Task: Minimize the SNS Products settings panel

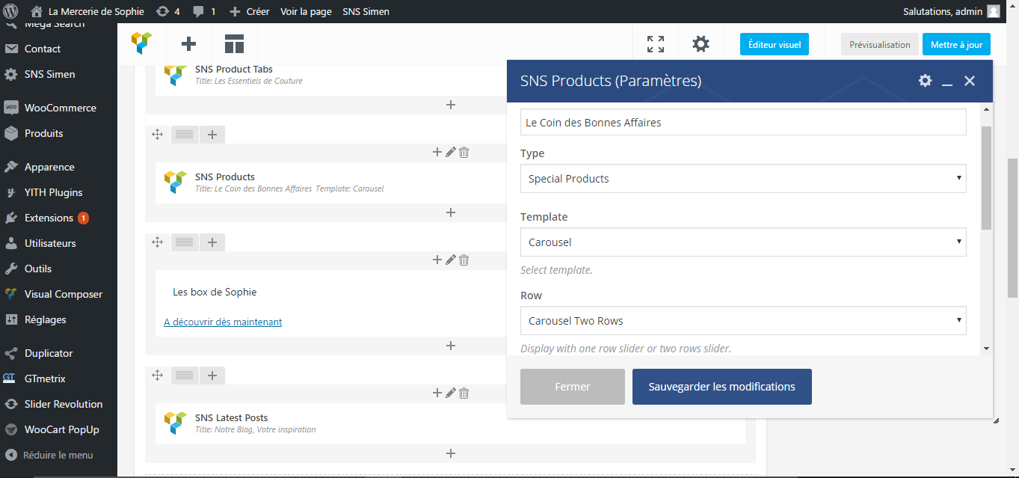Action: coord(947,82)
